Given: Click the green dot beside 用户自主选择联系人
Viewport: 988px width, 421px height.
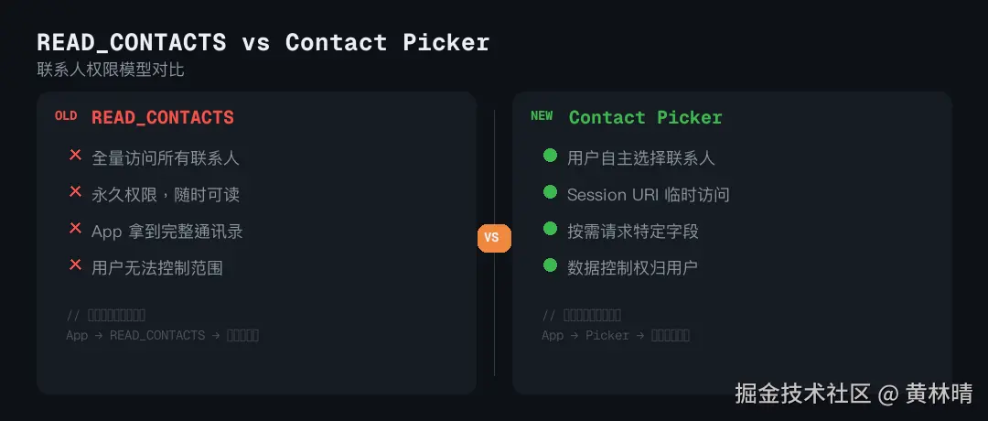Looking at the screenshot, I should tap(550, 156).
